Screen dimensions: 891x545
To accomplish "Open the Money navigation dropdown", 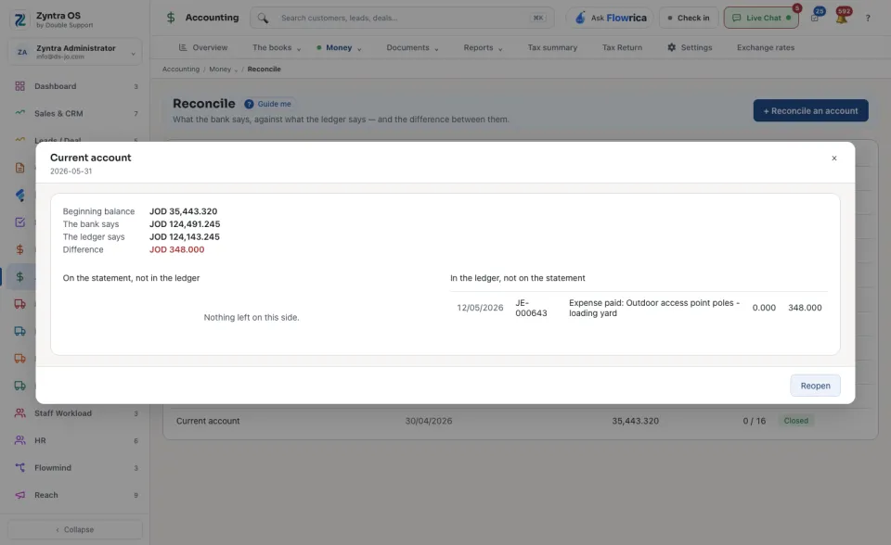I will (339, 47).
